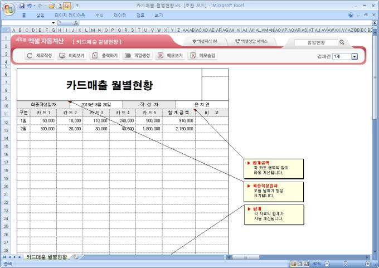Undo the last action
This screenshot has width=379, height=268.
[x=29, y=6]
